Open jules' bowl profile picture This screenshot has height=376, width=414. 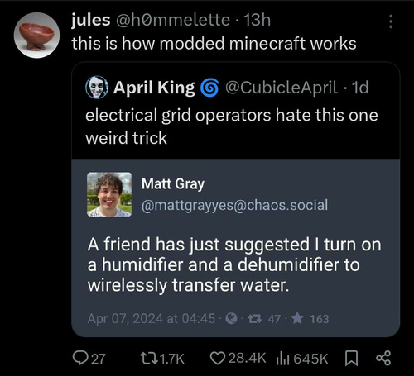(x=36, y=36)
